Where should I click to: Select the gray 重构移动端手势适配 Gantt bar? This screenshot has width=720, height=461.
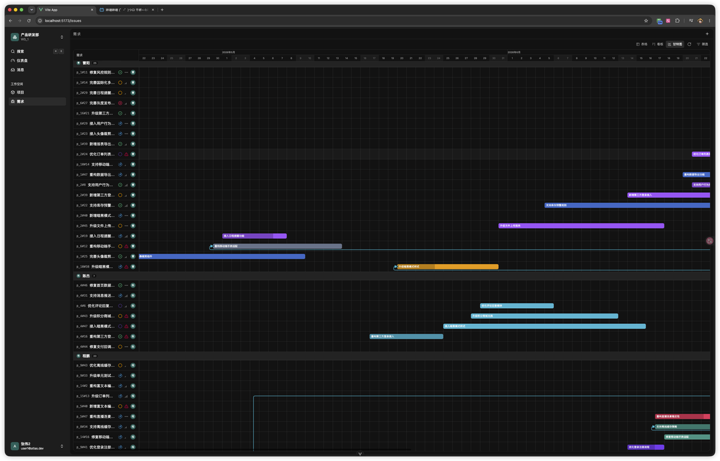pyautogui.click(x=277, y=246)
